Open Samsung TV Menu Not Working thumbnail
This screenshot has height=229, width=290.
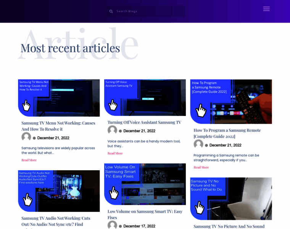(x=59, y=98)
